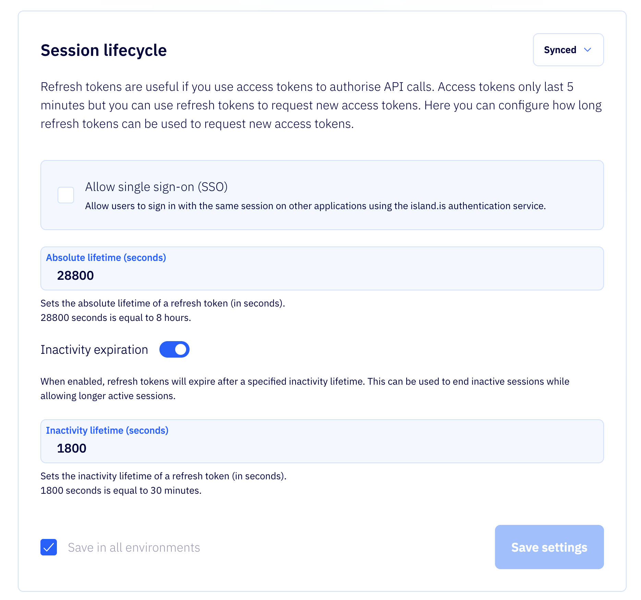Screen dimensions: 641x600
Task: Open the Synced status dropdown
Action: pos(568,50)
